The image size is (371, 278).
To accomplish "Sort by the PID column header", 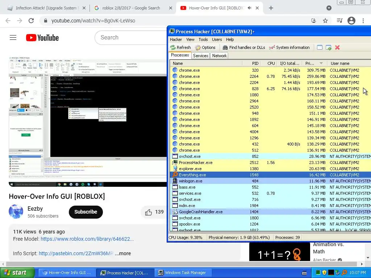I will [251, 63].
